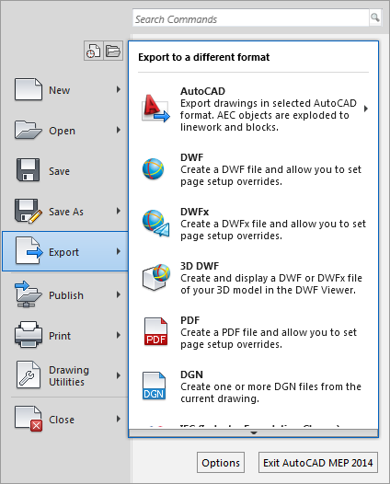The image size is (390, 484).
Task: Expand the New submenu arrow
Action: point(119,89)
